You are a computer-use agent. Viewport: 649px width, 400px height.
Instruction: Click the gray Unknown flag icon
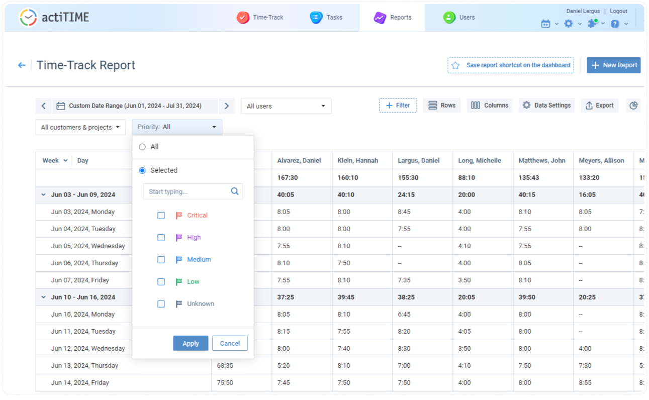point(179,304)
